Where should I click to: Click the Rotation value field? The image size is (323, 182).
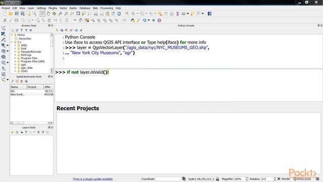pos(267,179)
